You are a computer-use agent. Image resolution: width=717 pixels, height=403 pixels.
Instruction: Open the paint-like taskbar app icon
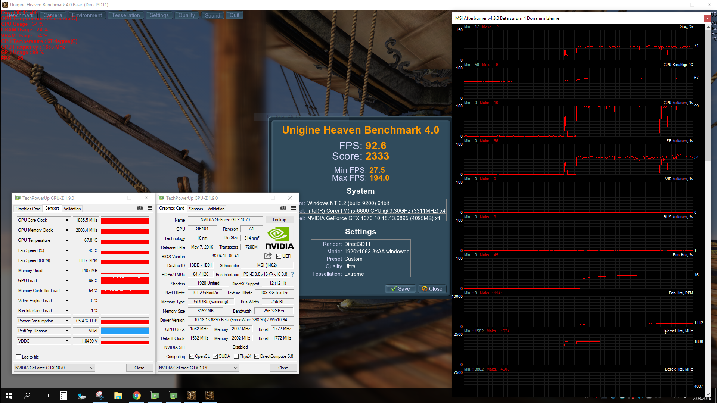(x=100, y=396)
